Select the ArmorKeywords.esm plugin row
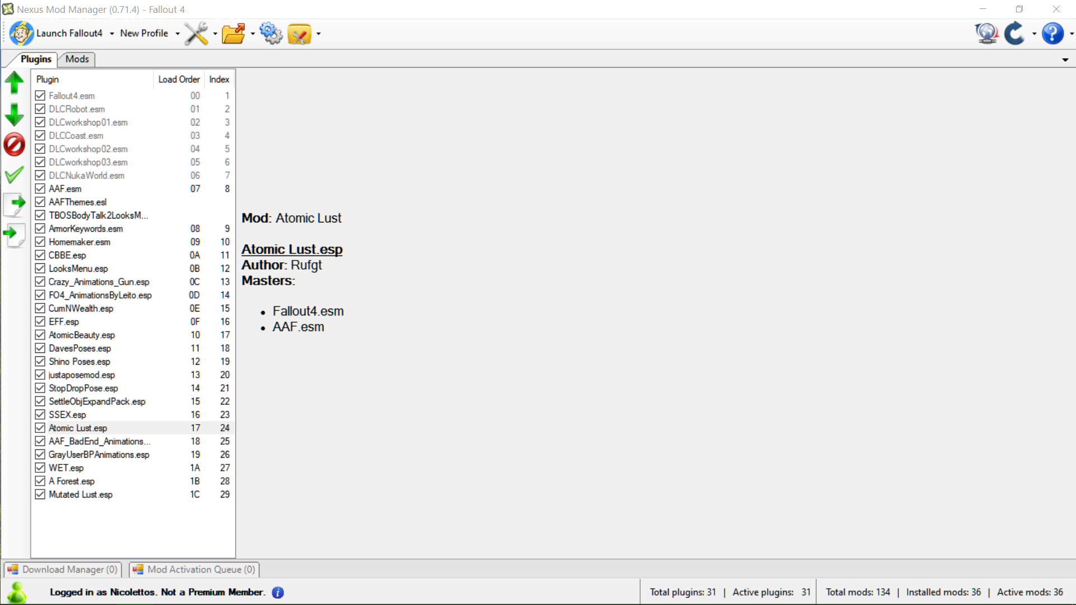The width and height of the screenshot is (1076, 605). [x=133, y=229]
